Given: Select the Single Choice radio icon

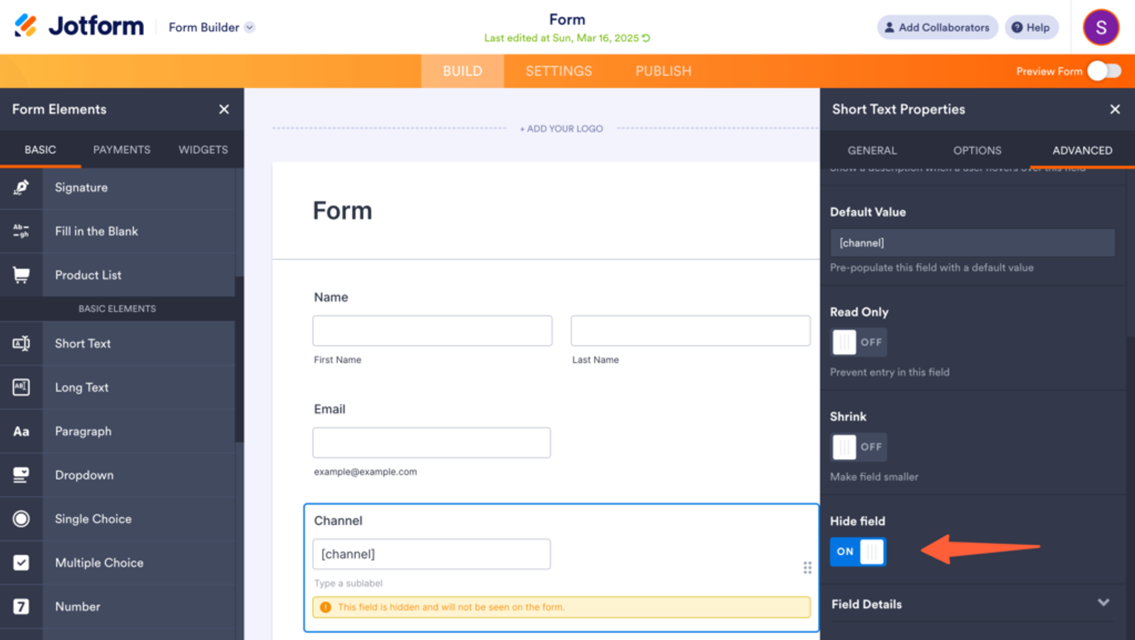Looking at the screenshot, I should click(x=21, y=519).
